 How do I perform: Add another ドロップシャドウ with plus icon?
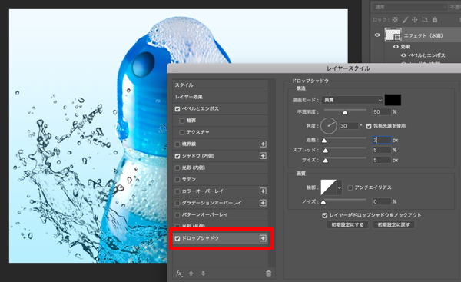(x=263, y=238)
